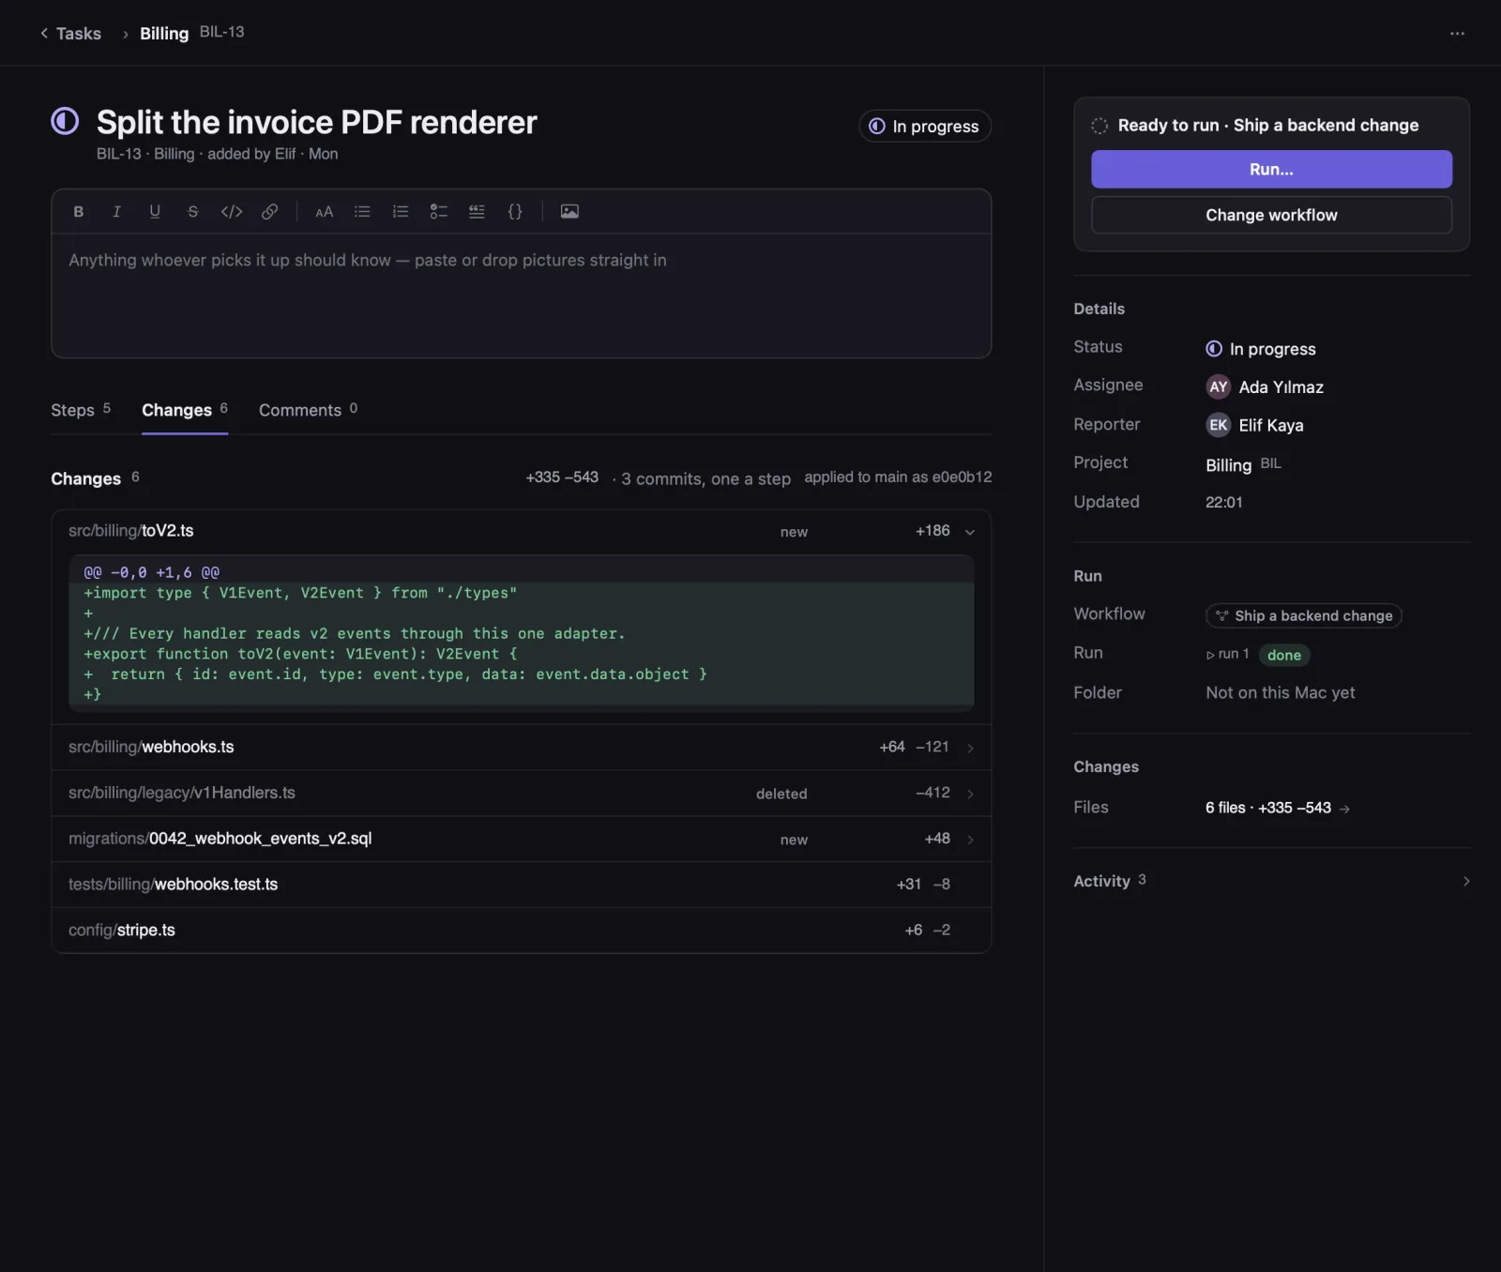Change Status in the Details panel
The width and height of the screenshot is (1501, 1272).
(1261, 349)
